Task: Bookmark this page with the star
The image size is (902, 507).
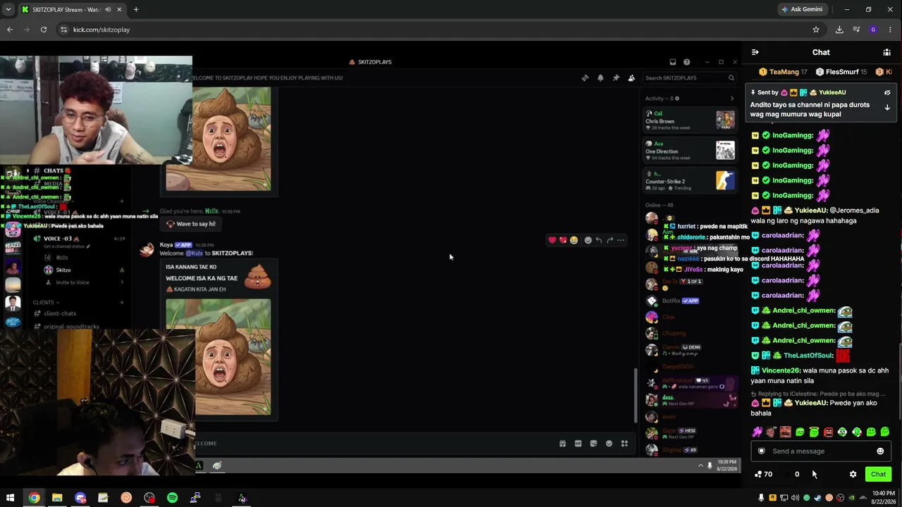Action: 816,30
